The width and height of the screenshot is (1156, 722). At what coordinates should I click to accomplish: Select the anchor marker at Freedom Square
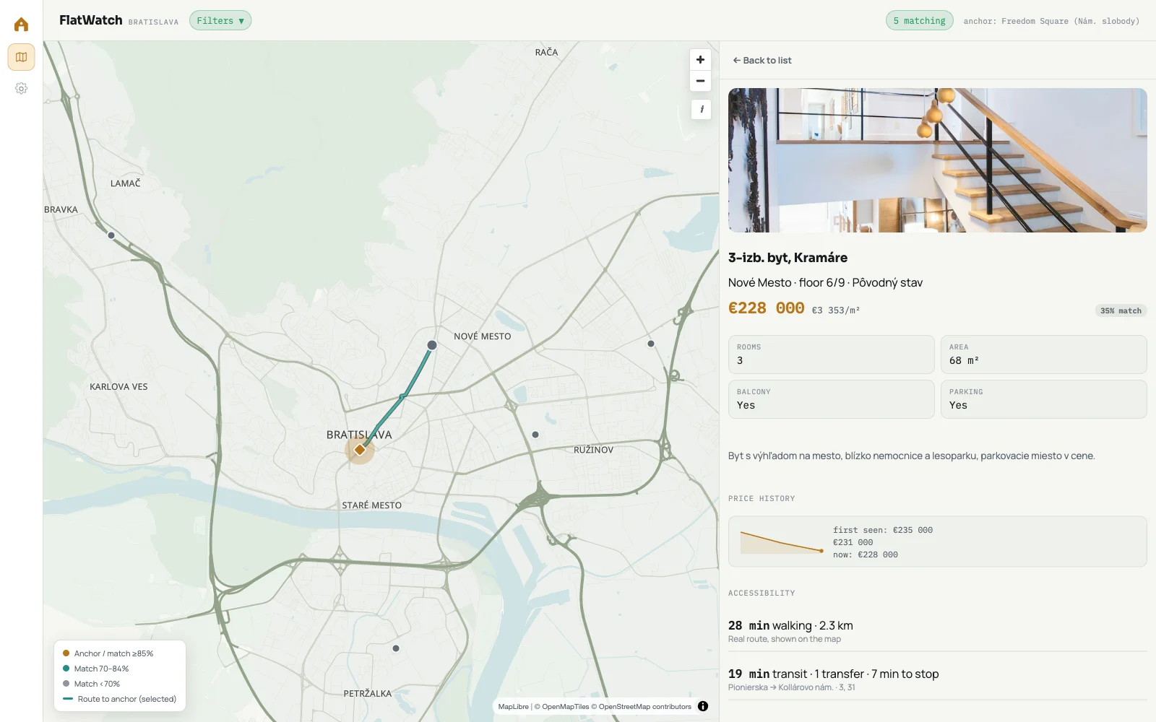tap(360, 450)
